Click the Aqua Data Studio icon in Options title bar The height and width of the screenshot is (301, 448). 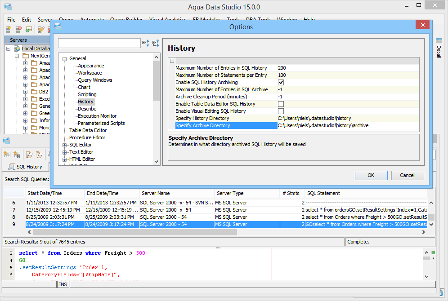(58, 27)
